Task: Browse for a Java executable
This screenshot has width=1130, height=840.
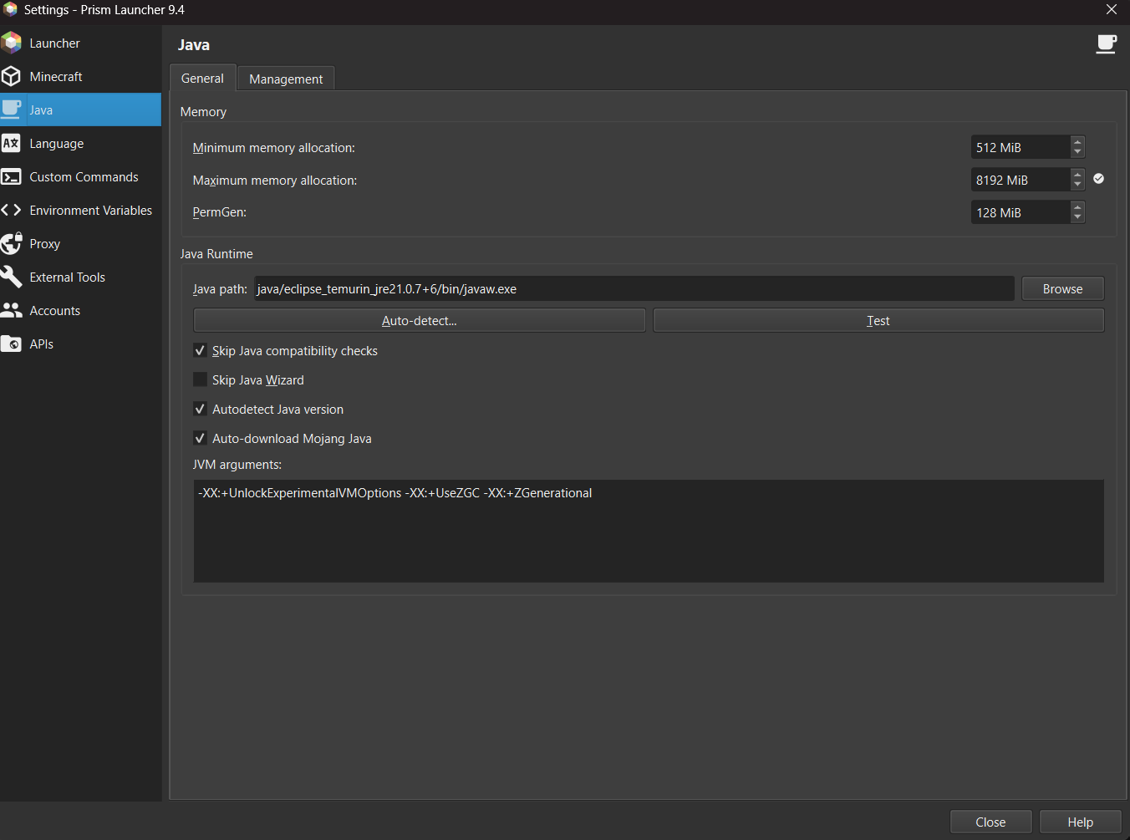Action: [1063, 288]
